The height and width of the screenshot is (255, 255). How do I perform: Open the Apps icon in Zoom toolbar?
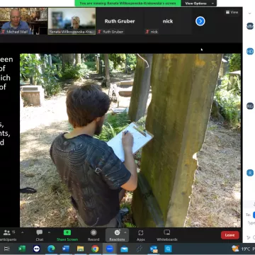[x=141, y=232]
